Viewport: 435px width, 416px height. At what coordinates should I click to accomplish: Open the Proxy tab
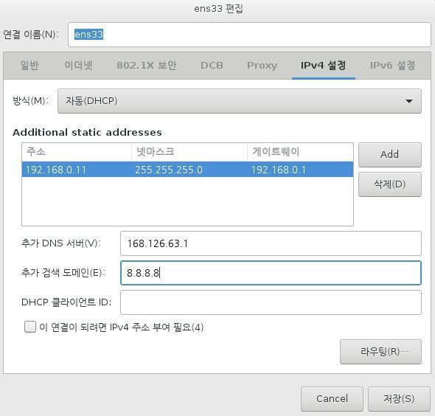tap(262, 66)
